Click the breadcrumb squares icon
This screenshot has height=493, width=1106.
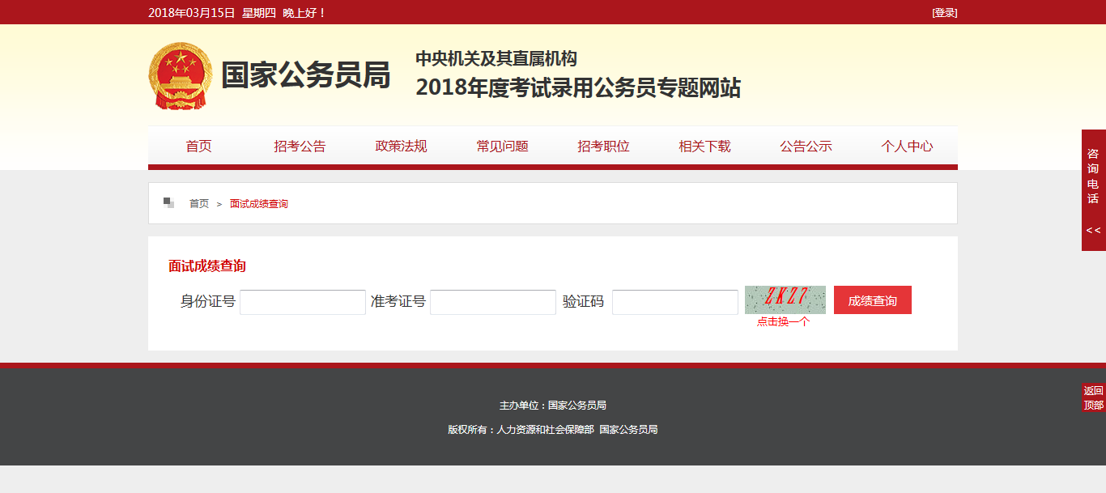pos(168,202)
